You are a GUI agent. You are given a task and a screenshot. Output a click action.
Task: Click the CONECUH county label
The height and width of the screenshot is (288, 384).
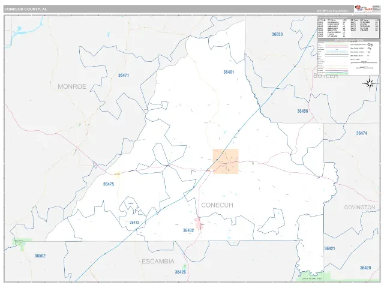[217, 205]
